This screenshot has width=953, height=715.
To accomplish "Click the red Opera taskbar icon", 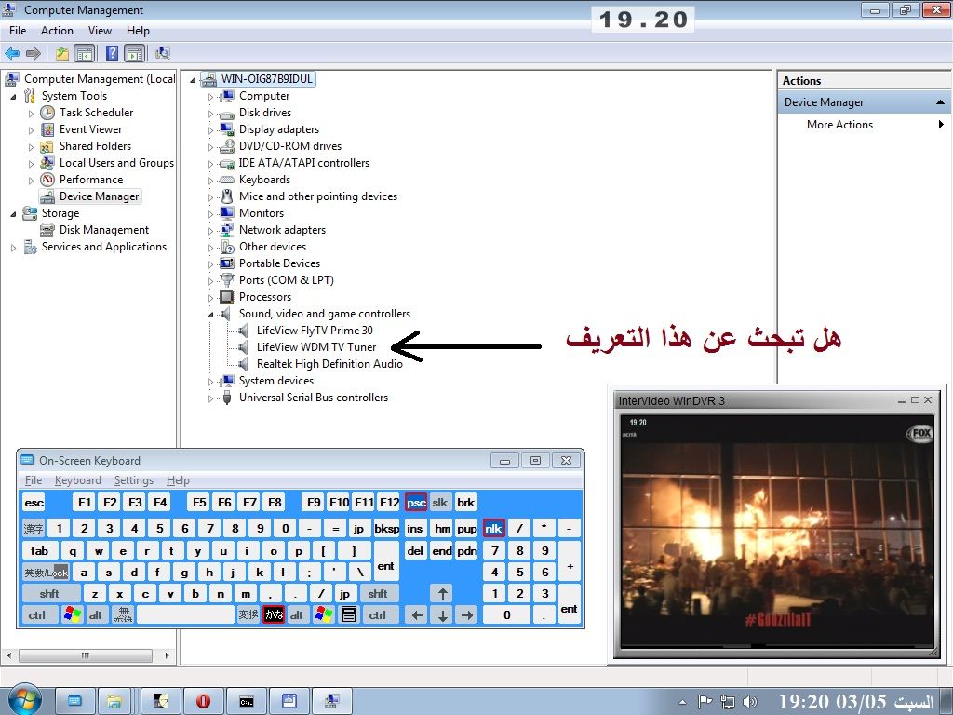I will pyautogui.click(x=203, y=702).
